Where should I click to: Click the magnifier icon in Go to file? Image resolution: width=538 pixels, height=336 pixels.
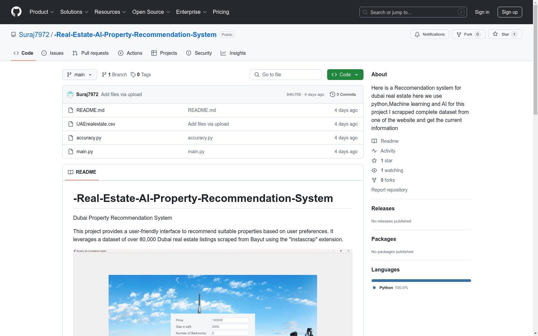click(257, 75)
